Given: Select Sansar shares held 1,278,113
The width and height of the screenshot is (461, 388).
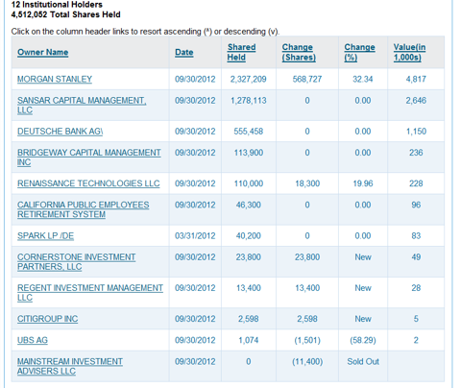Looking at the screenshot, I should coord(249,101).
